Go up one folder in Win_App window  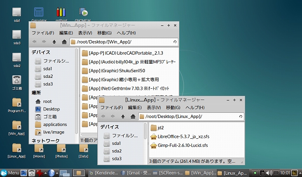54,42
